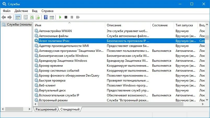Switch to the Стандартный tab
The width and height of the screenshot is (210, 118).
[70, 109]
